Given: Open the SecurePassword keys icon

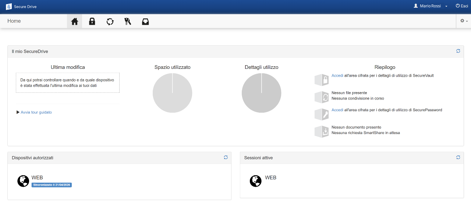Looking at the screenshot, I should (128, 21).
